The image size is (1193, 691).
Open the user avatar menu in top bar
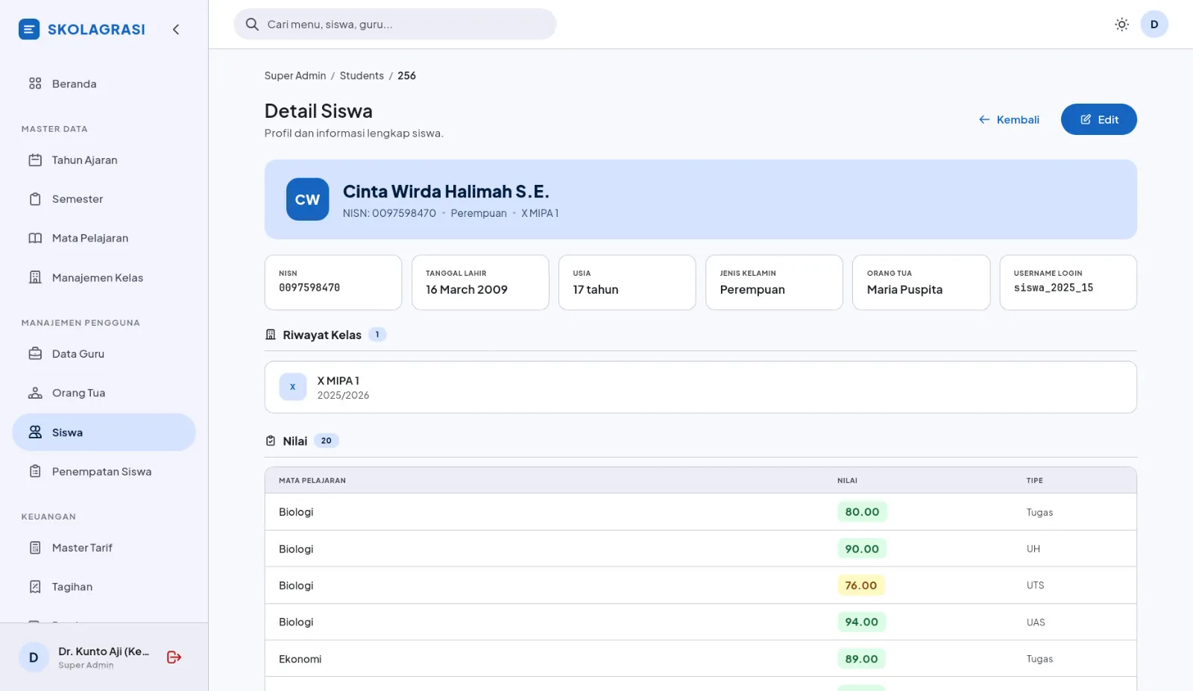click(x=1154, y=24)
